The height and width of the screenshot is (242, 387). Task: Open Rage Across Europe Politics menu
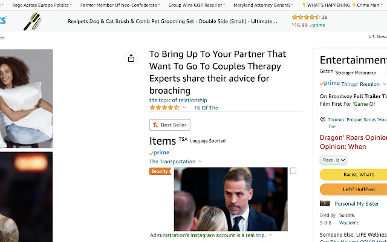(42, 5)
